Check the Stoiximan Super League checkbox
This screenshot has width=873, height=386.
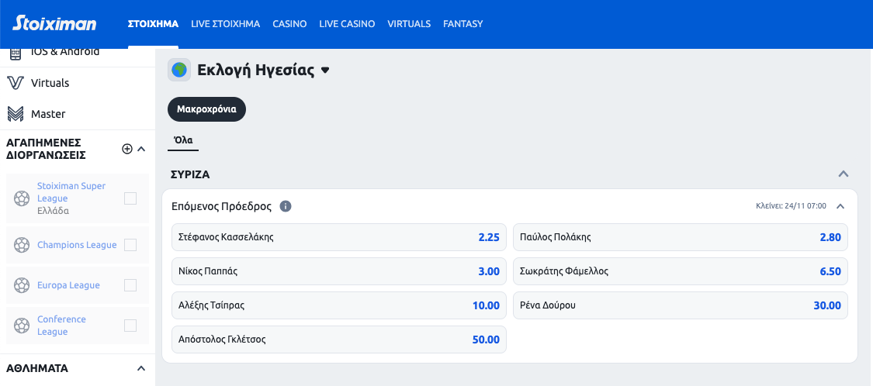130,198
